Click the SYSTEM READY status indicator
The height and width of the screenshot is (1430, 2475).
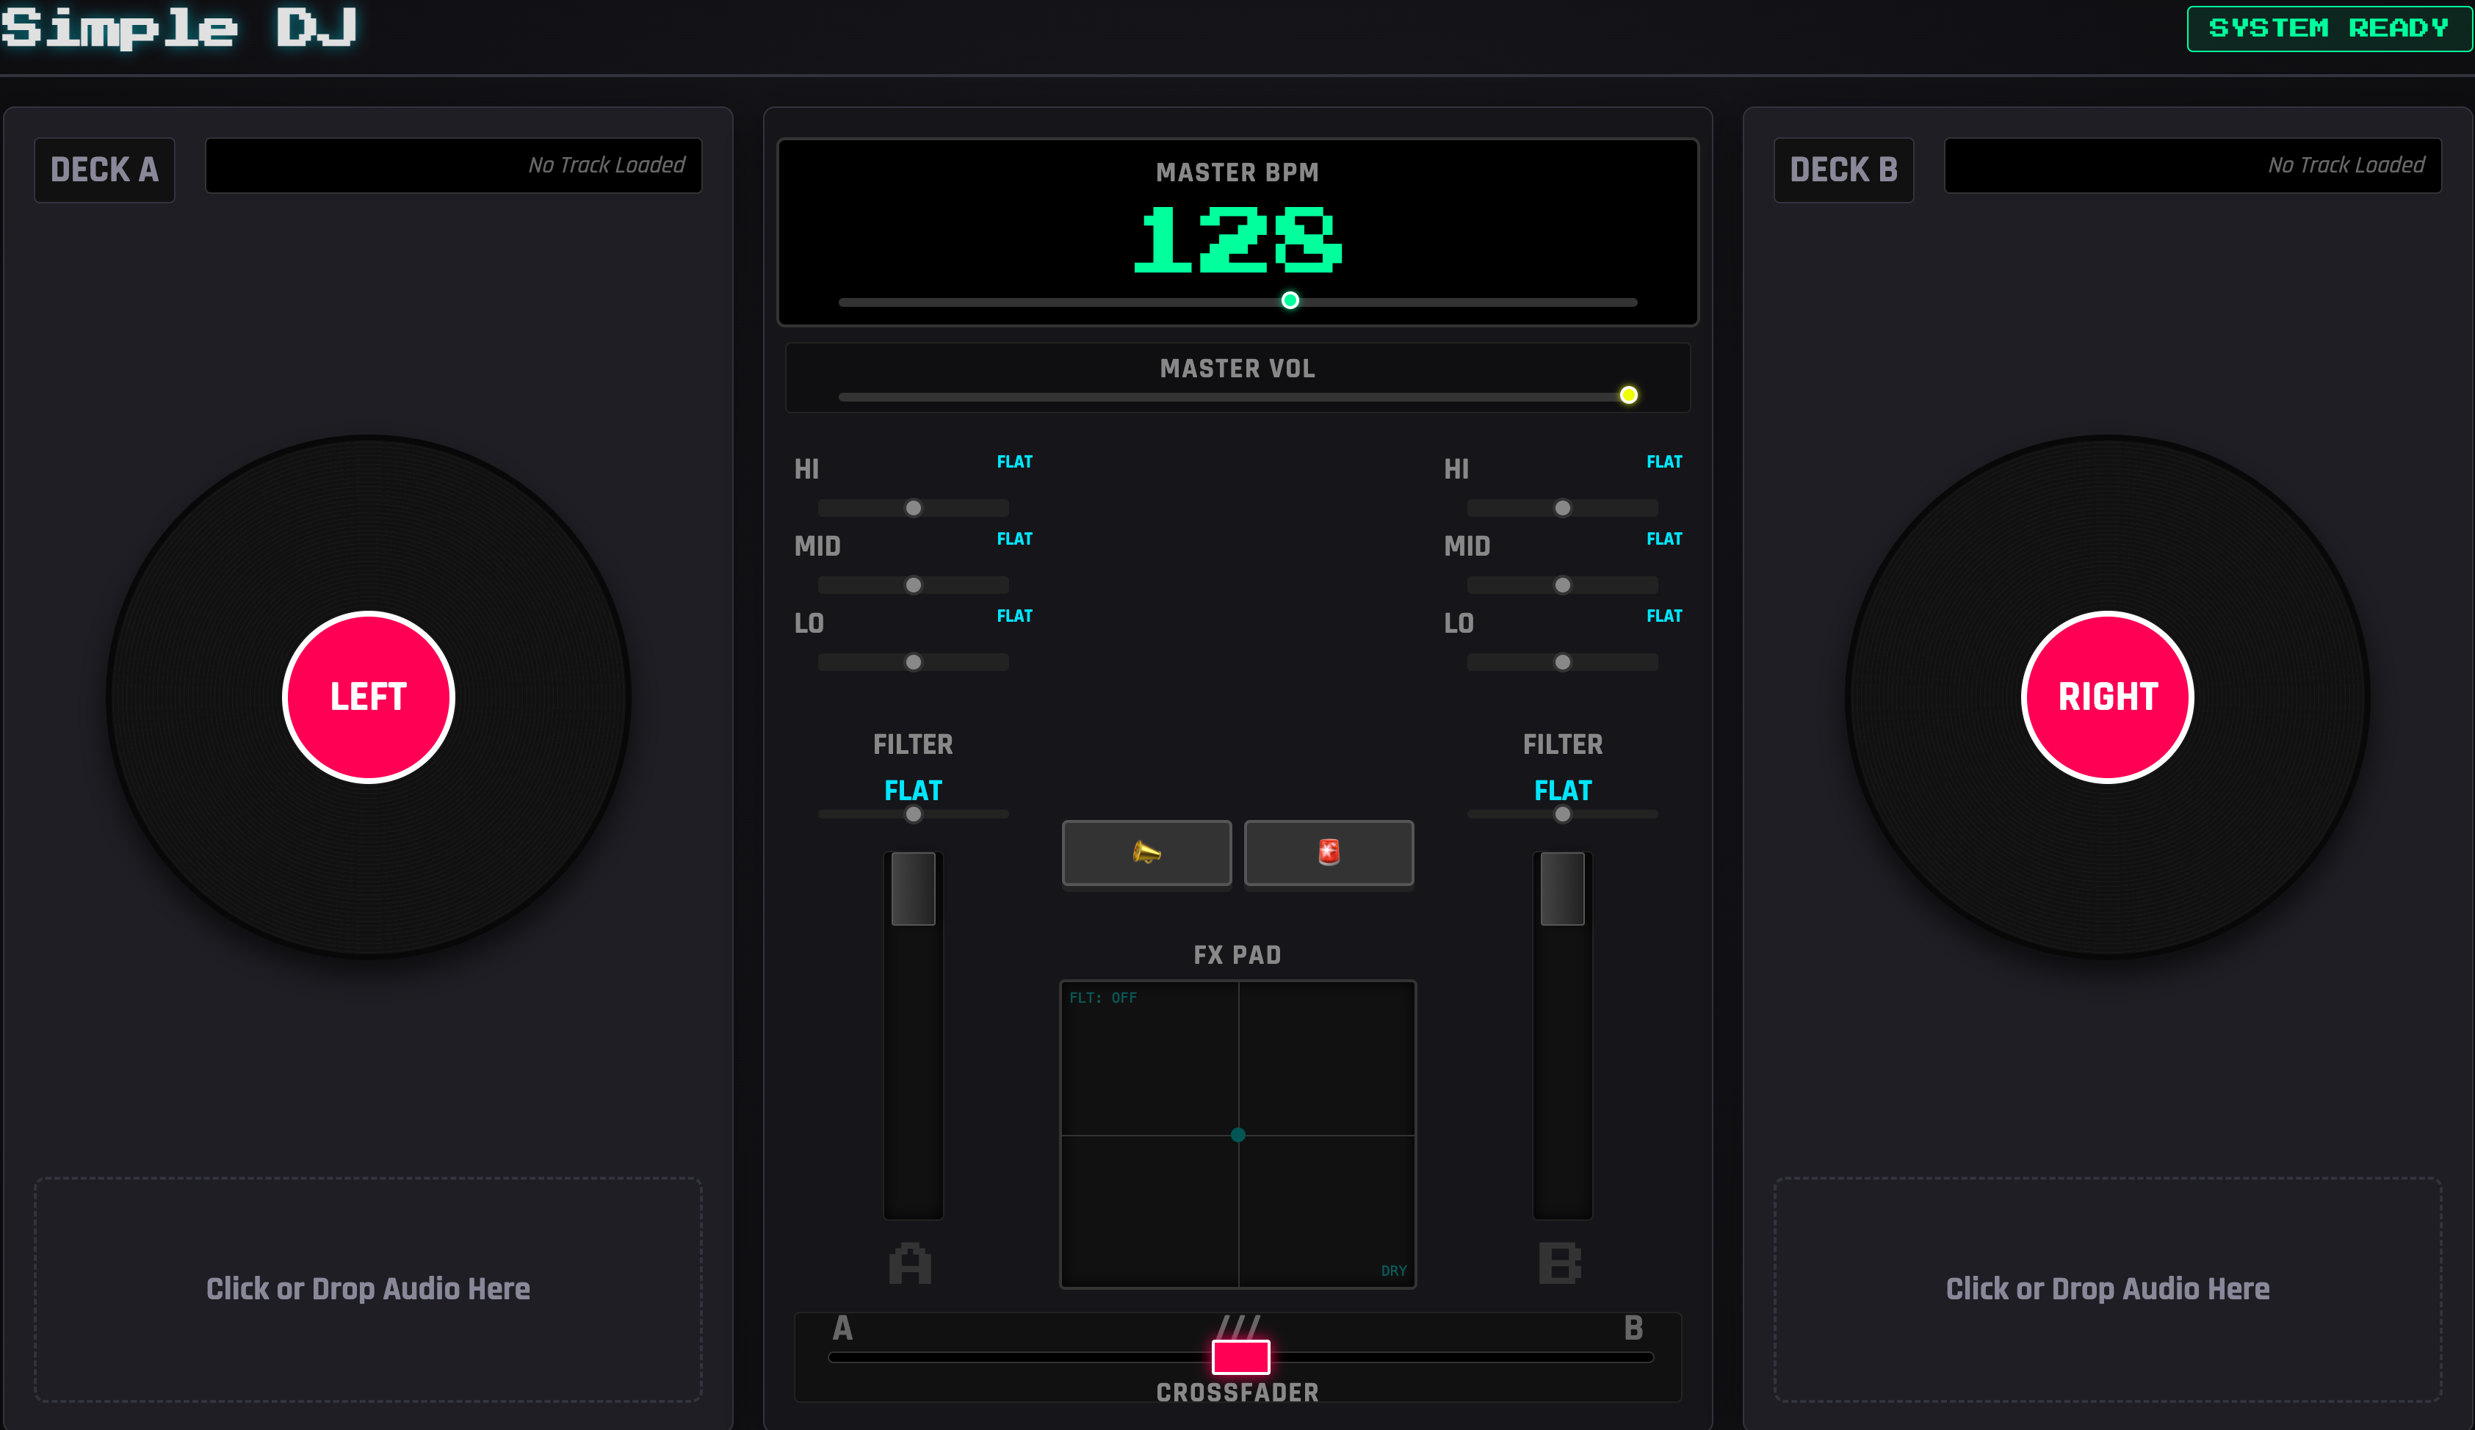[2329, 27]
